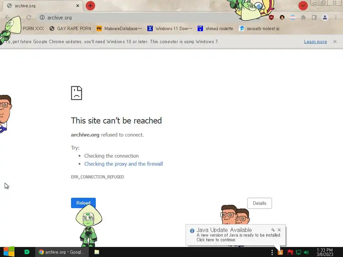Viewport: 343px width, 257px height.
Task: Click the reload page icon in the toolbar
Action: pos(29,17)
